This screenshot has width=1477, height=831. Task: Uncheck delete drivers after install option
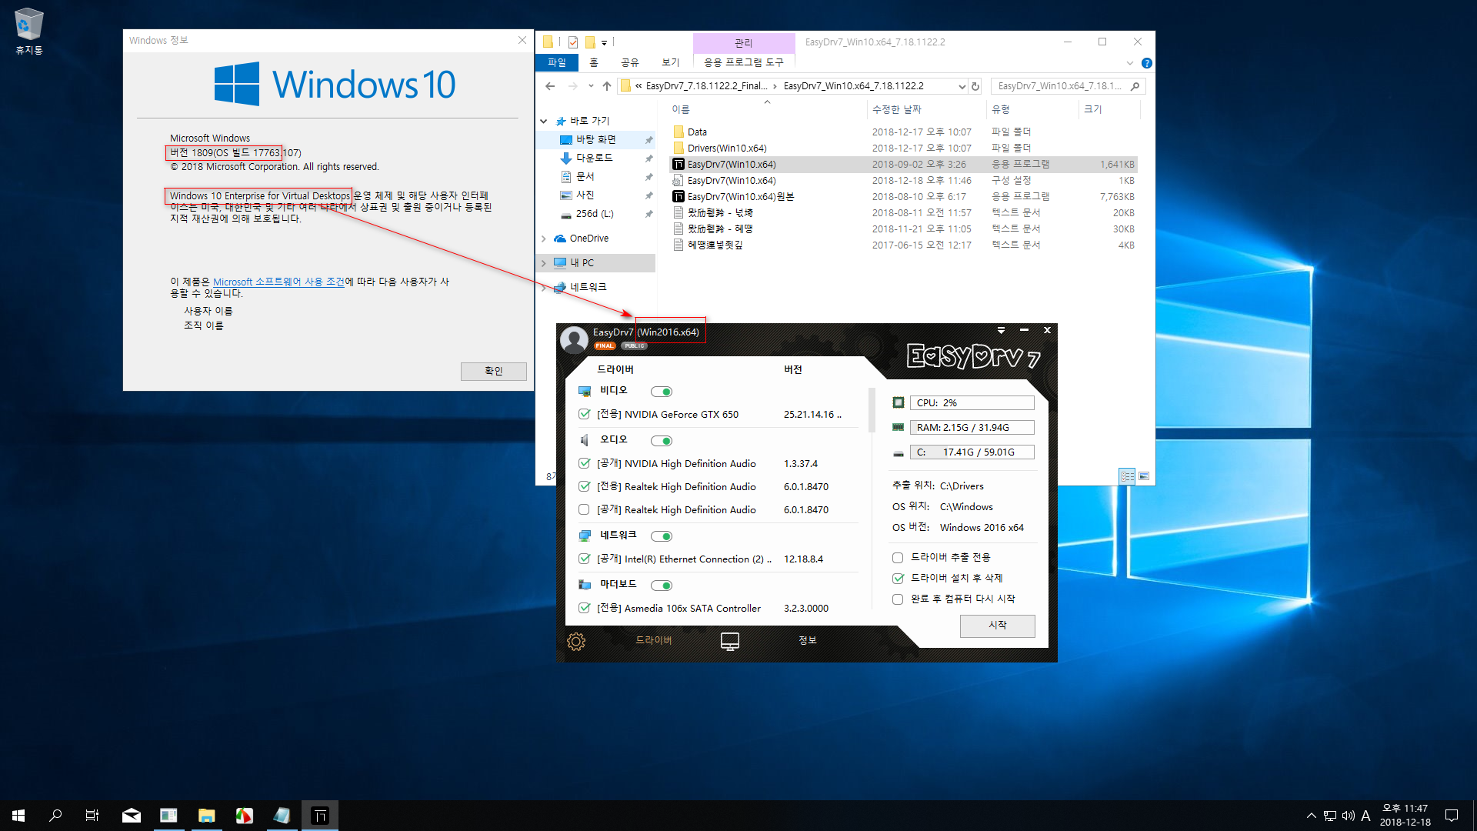pyautogui.click(x=898, y=579)
